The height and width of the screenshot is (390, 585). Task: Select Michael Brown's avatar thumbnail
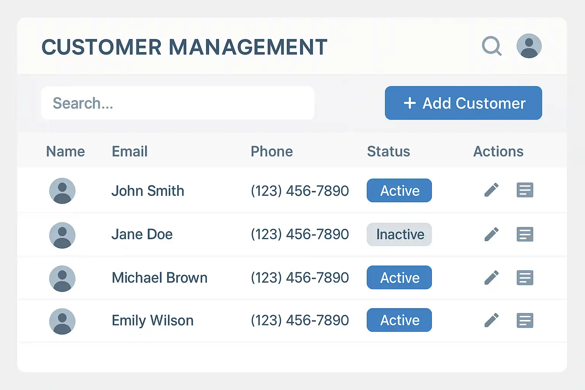62,278
